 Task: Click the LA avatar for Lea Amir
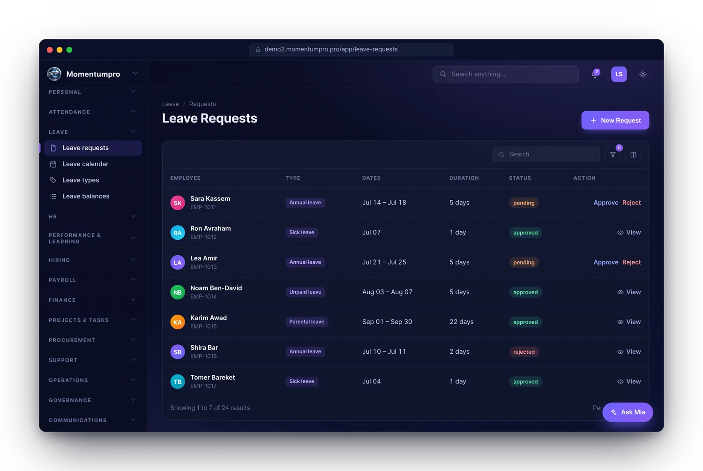coord(178,263)
